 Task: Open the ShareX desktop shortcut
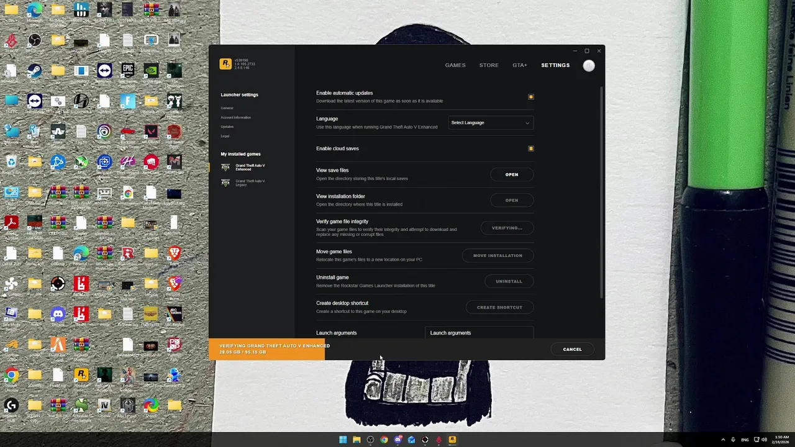click(151, 408)
